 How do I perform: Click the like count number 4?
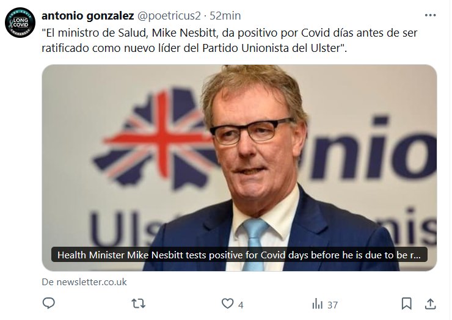click(x=241, y=305)
